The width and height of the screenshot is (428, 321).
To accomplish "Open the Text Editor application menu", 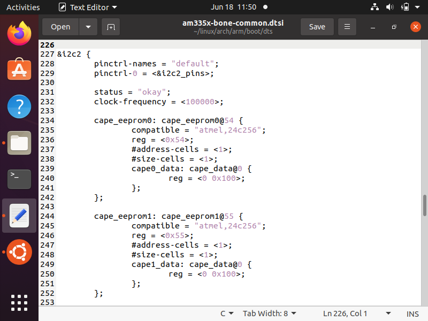I will (88, 7).
